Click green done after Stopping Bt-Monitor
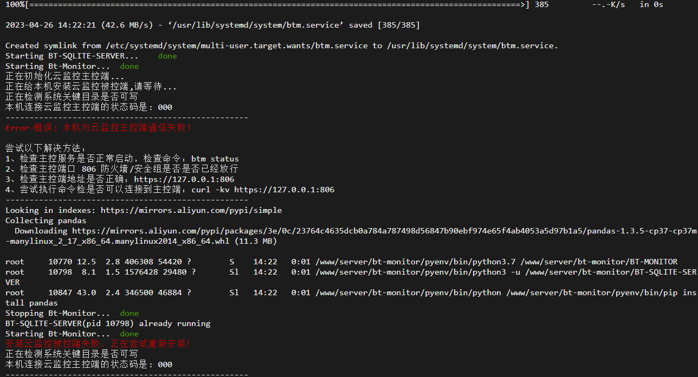The image size is (698, 377). [x=130, y=313]
